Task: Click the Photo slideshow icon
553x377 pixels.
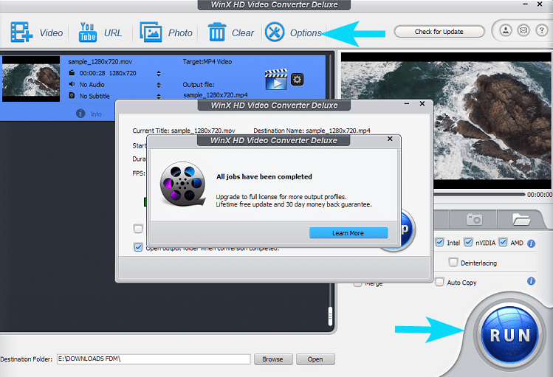Action: [151, 32]
